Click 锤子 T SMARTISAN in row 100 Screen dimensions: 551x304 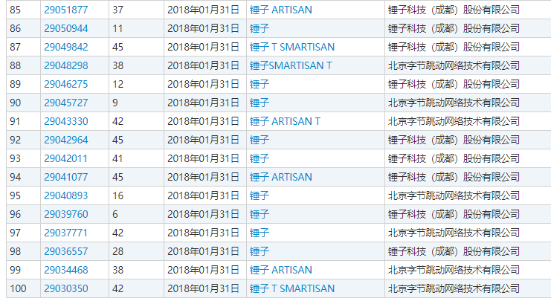point(292,289)
